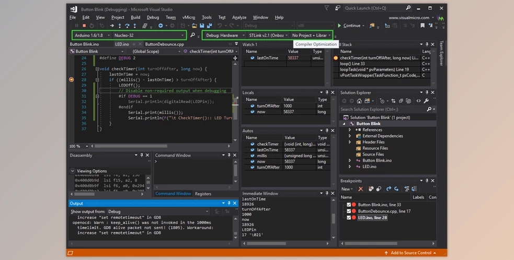Collapse the code block at line 26

point(97,69)
